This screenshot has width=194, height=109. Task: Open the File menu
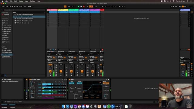[11, 1]
